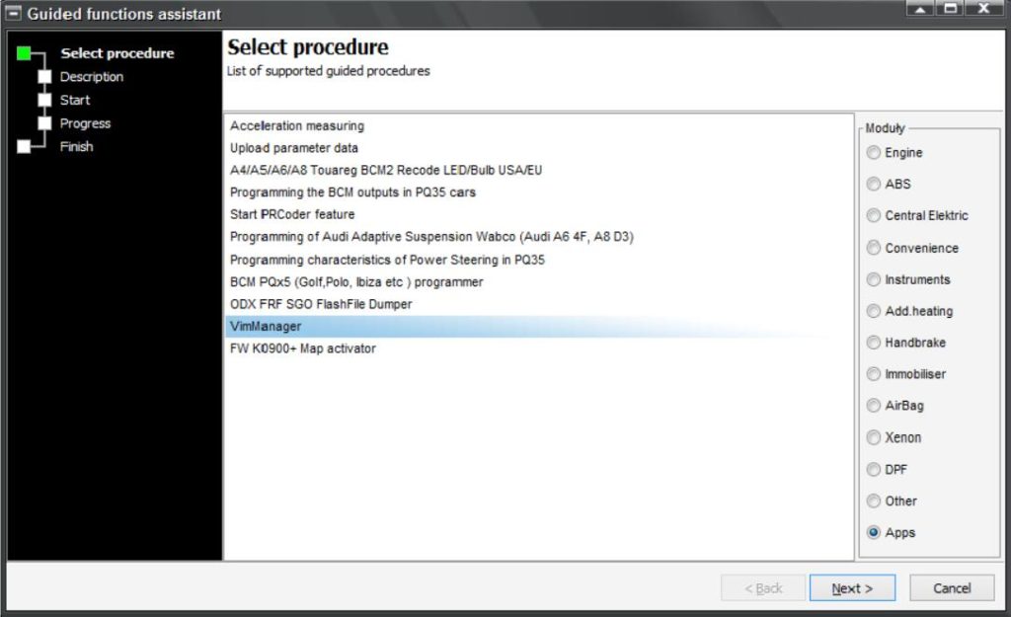1011x617 pixels.
Task: Choose the Xenon module filter
Action: (874, 437)
